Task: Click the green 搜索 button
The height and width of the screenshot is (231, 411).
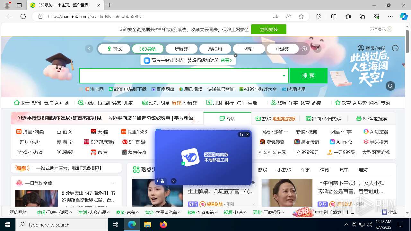Action: pos(309,76)
